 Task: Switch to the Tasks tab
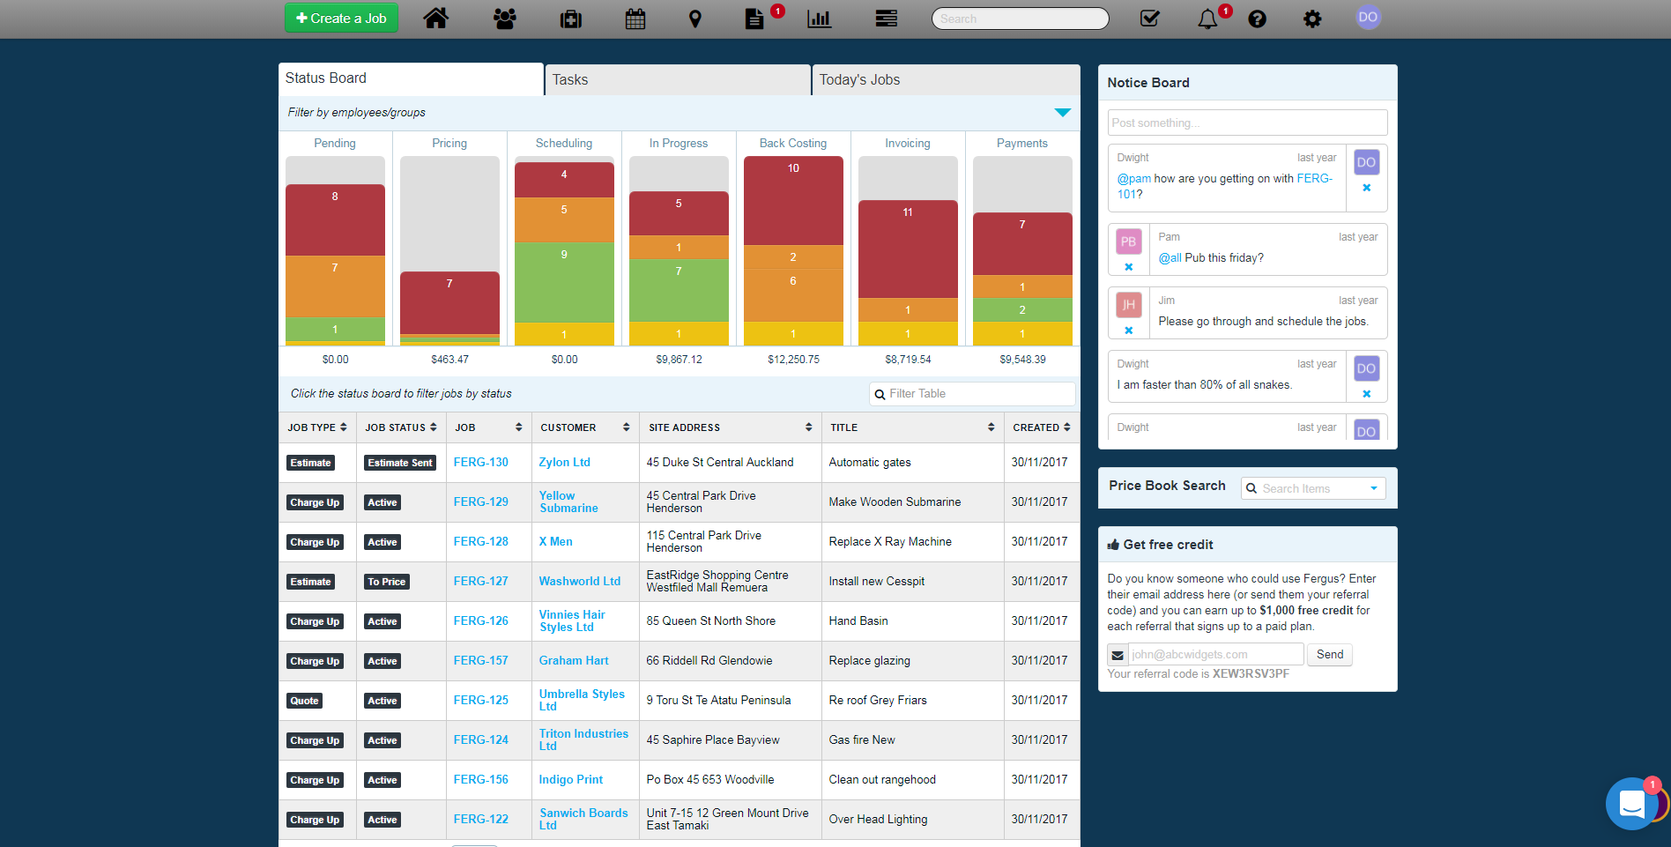tap(678, 80)
